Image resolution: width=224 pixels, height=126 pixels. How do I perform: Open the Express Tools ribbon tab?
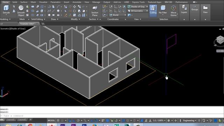tap(138, 2)
